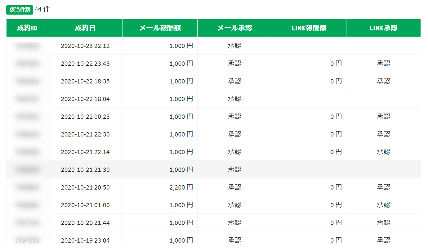Click LINE承認 status in the 2020-10-22 23:43 row

click(383, 64)
